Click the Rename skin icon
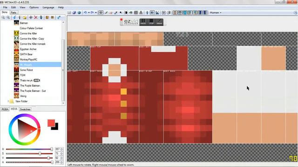 (31, 18)
